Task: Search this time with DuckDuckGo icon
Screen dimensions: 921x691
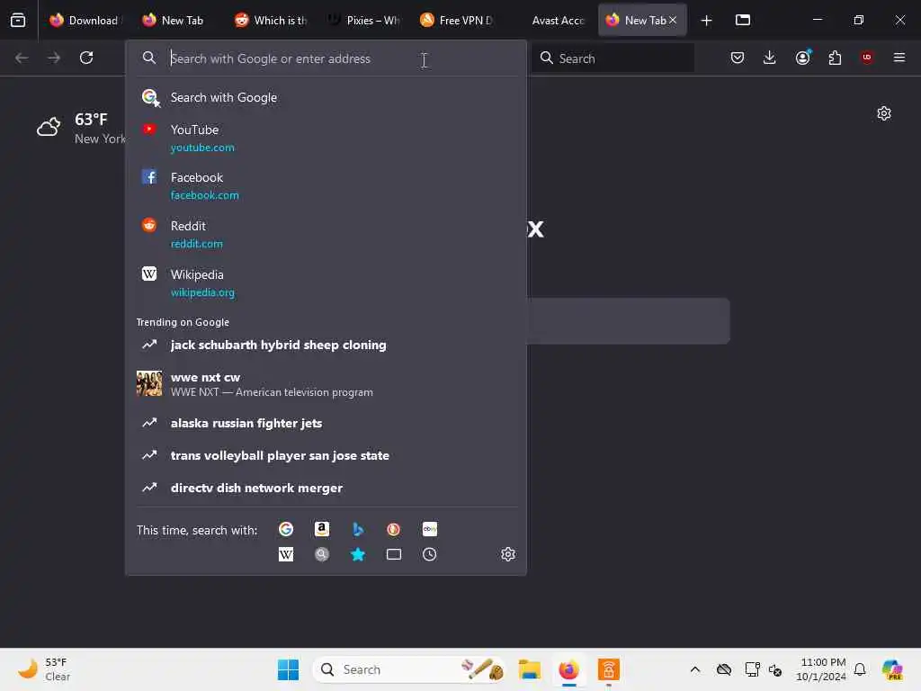Action: [x=394, y=529]
